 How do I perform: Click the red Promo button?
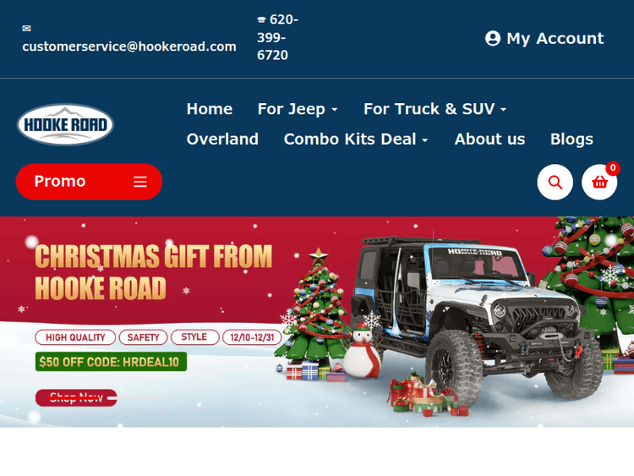(89, 182)
